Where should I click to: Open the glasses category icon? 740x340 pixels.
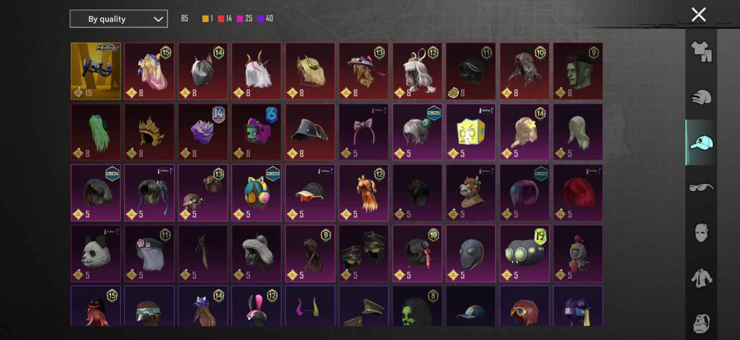701,188
